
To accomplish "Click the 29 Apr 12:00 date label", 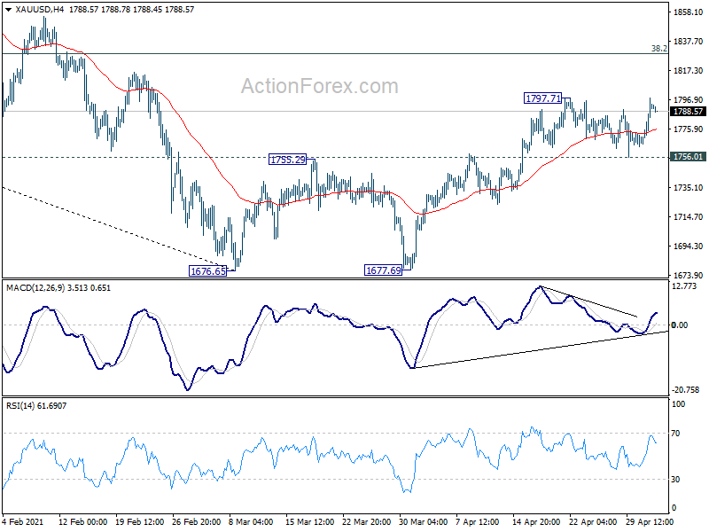I will (x=650, y=521).
